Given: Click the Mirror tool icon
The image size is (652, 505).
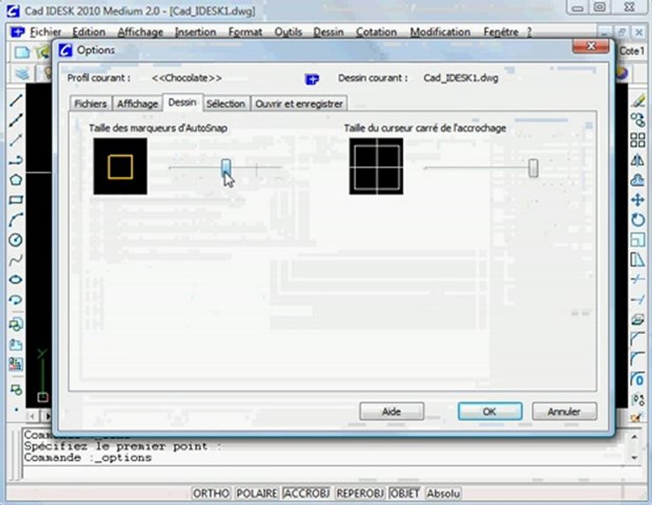Looking at the screenshot, I should coord(637,160).
